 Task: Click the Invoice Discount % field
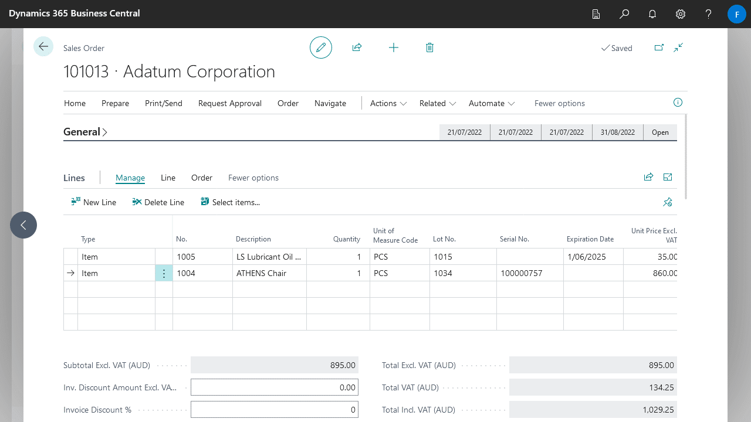click(x=274, y=410)
